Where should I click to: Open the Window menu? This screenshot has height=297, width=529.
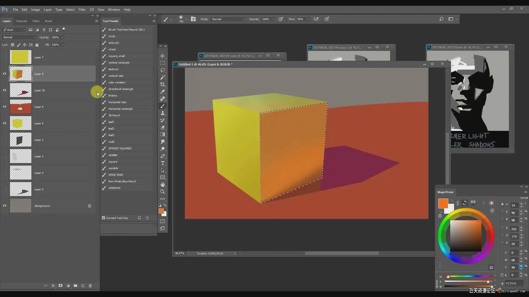coord(114,9)
